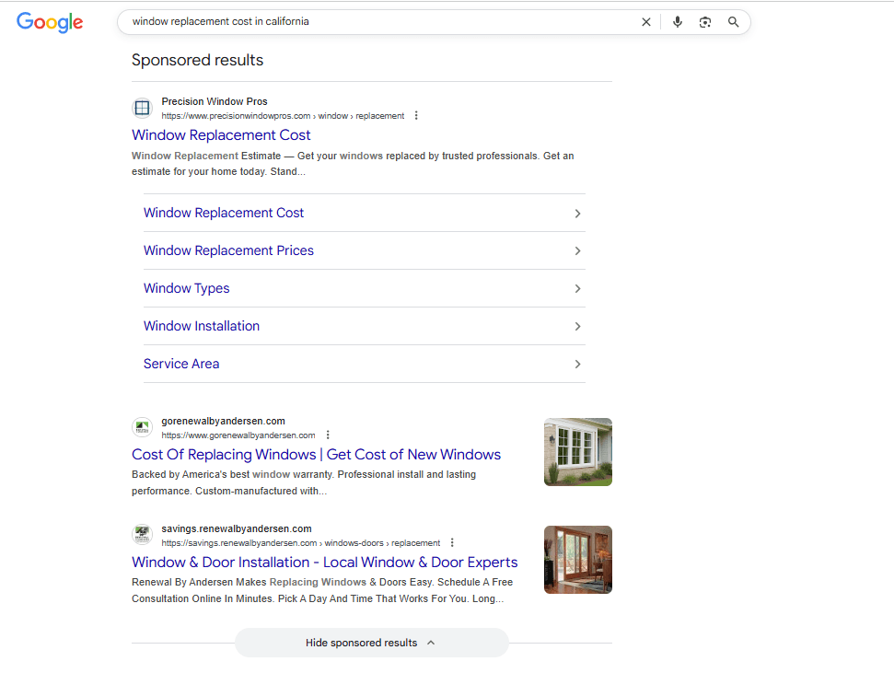This screenshot has width=894, height=673.
Task: Open Google Lens image search
Action: 705,21
